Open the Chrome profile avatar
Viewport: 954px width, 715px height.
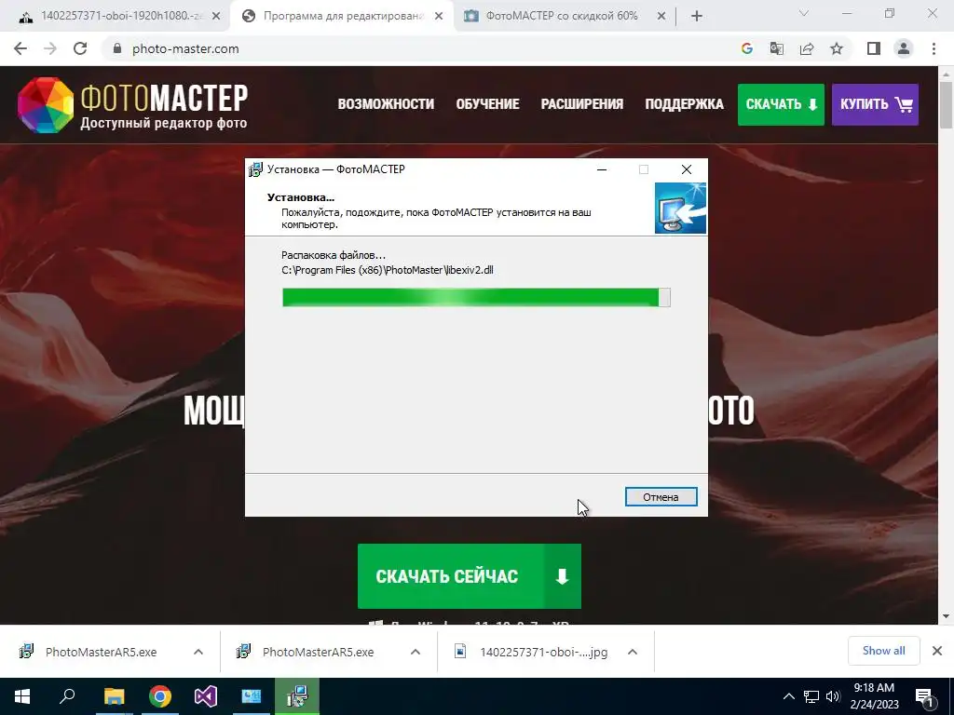point(904,48)
